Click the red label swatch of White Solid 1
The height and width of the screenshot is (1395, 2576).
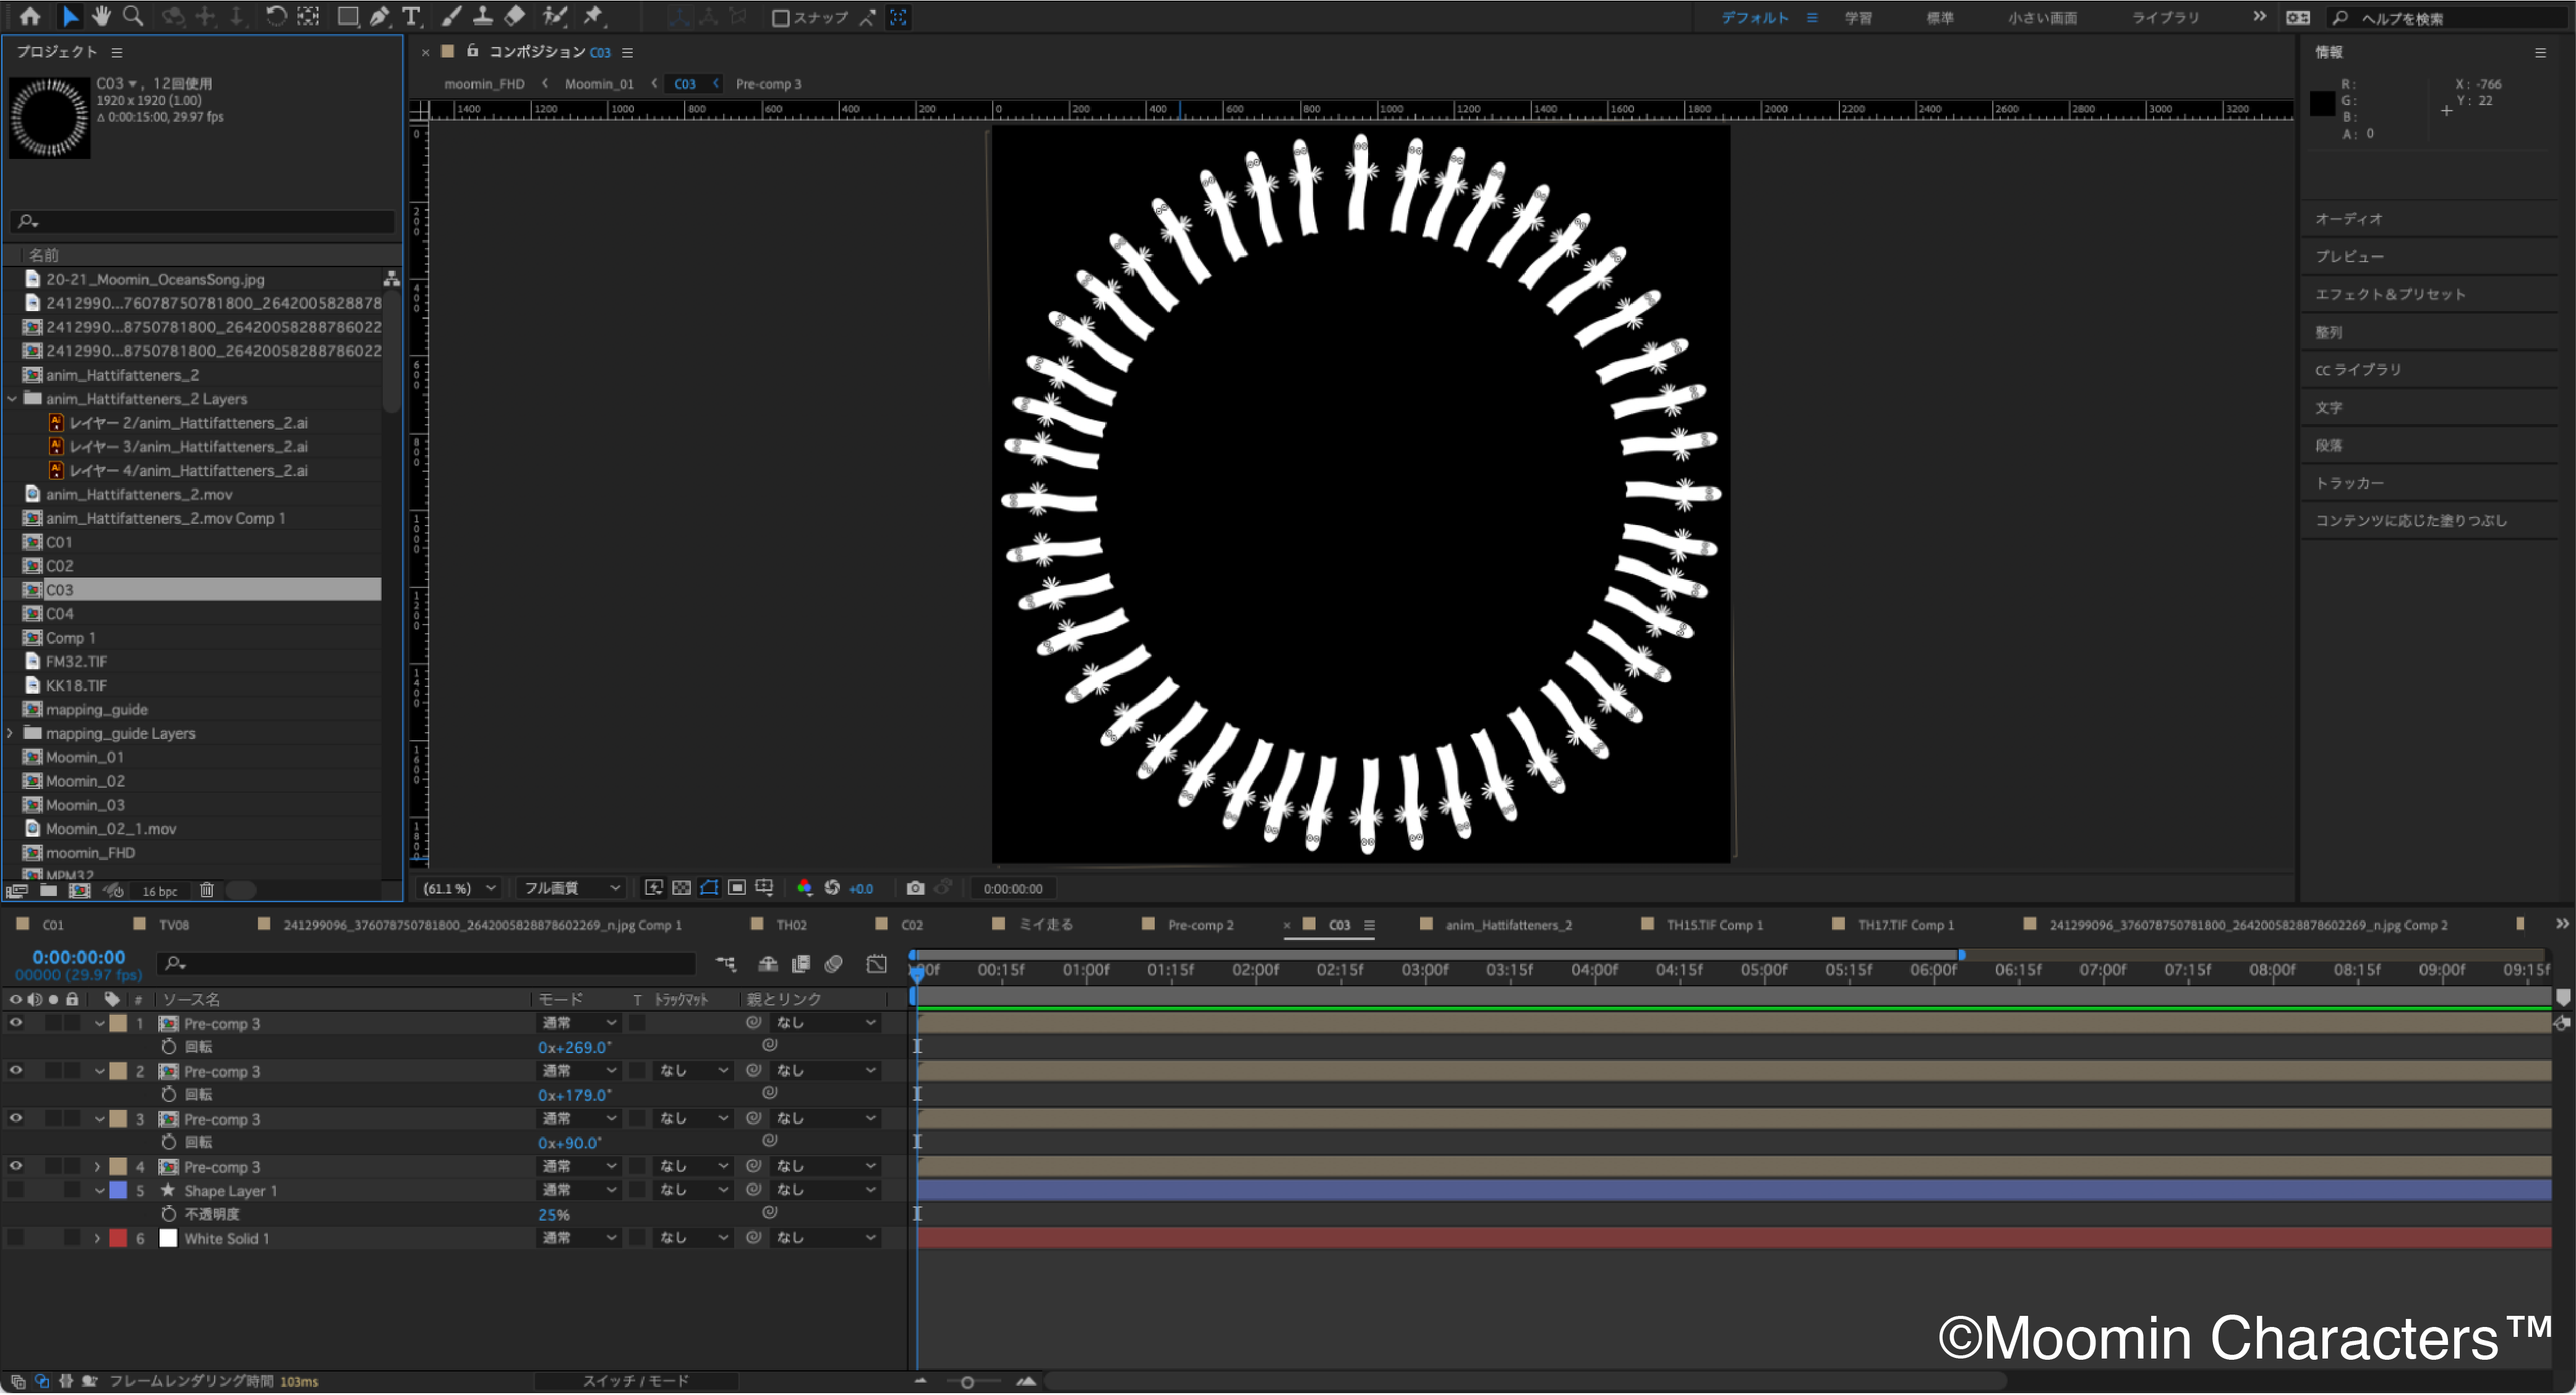[x=118, y=1238]
